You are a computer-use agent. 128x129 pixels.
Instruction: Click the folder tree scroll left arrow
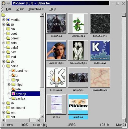tap(3, 120)
